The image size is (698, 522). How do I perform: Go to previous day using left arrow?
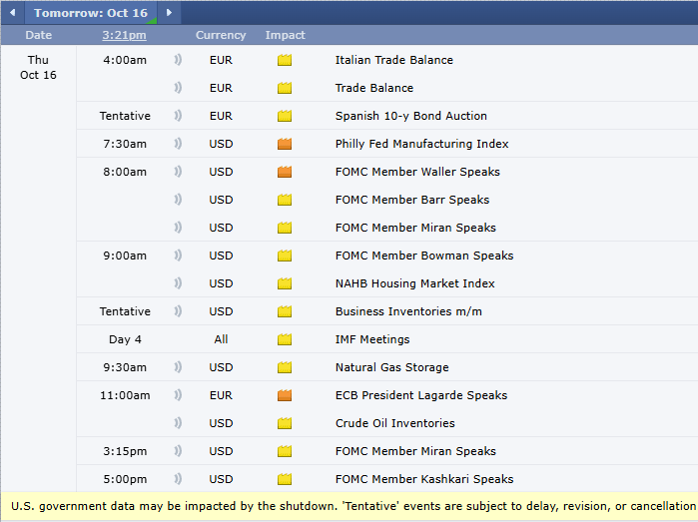pyautogui.click(x=12, y=13)
